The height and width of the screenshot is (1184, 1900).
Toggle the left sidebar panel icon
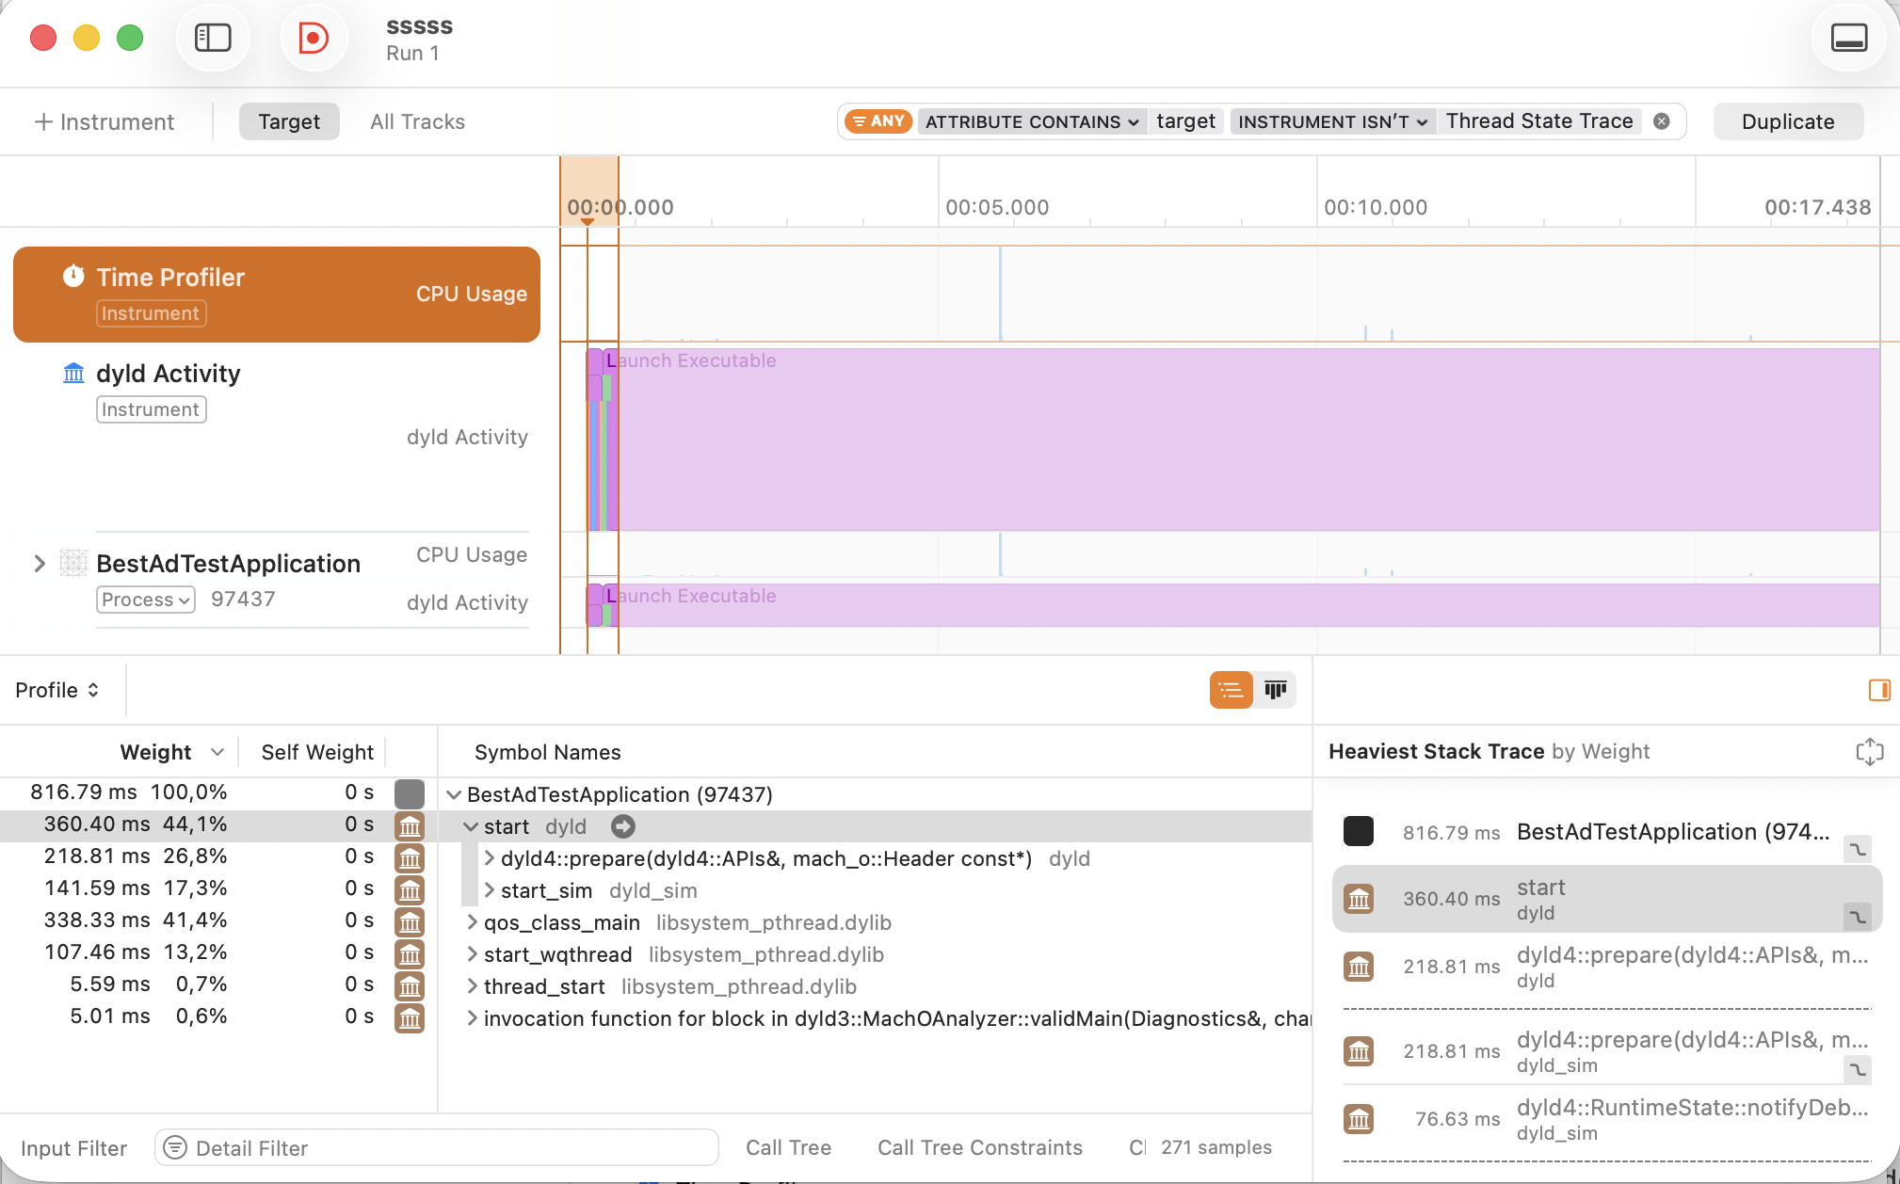[213, 38]
